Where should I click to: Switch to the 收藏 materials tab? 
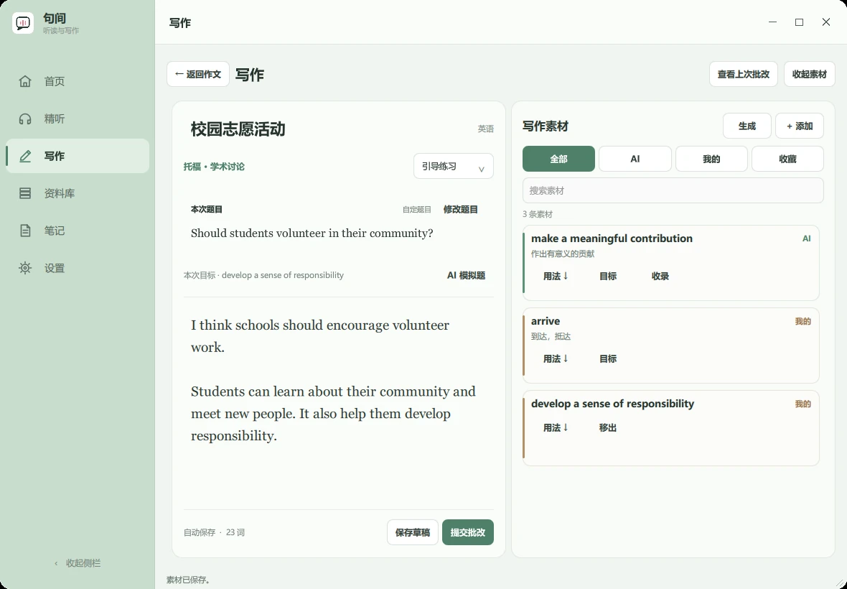(787, 159)
